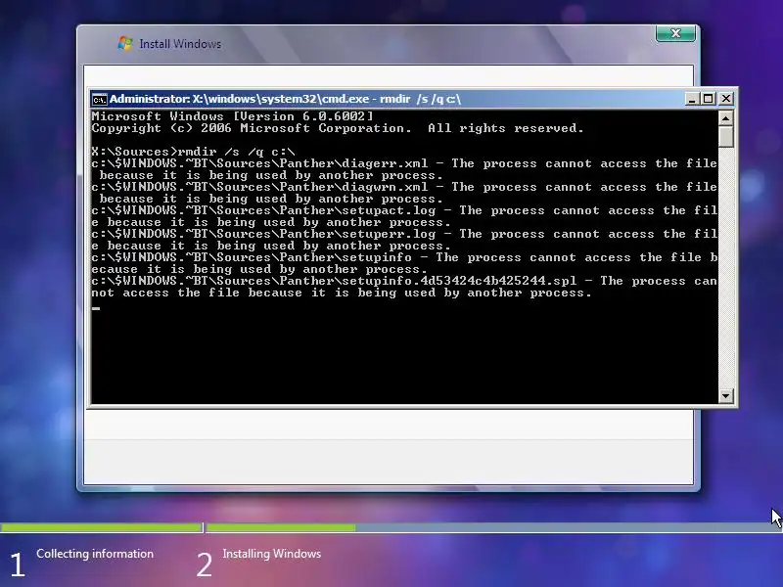Close the Administrator cmd.exe window
Screen dimensions: 783x587
(726, 99)
